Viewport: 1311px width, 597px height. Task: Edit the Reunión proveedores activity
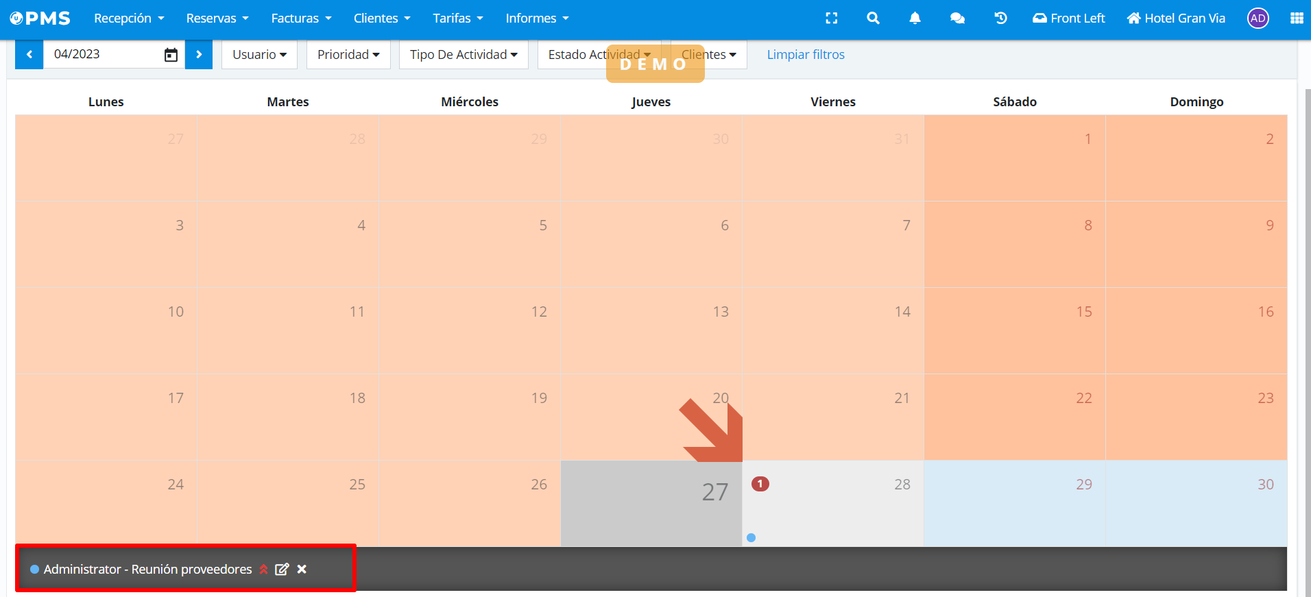282,569
